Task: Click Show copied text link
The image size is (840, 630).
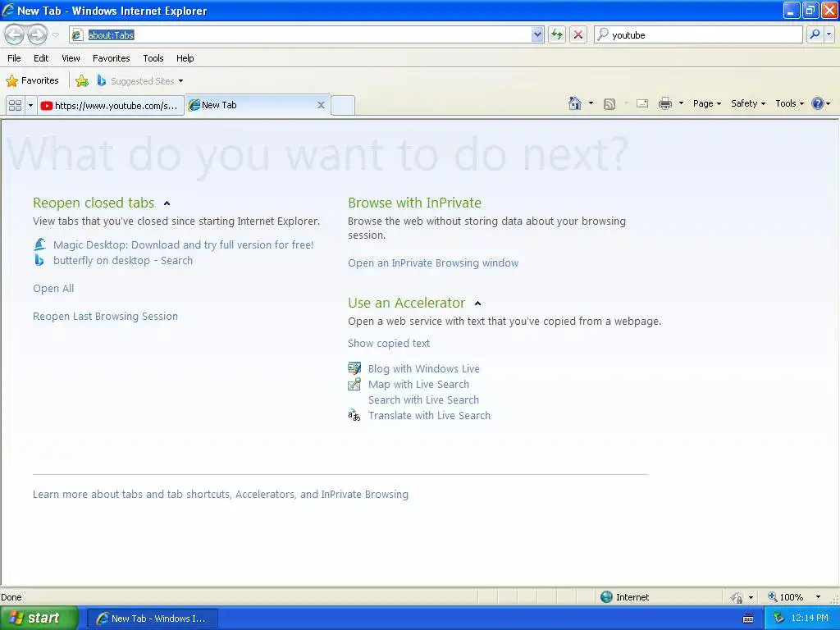Action: 388,344
